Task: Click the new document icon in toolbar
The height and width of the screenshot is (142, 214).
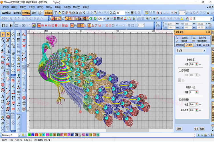Action: click(x=56, y=13)
